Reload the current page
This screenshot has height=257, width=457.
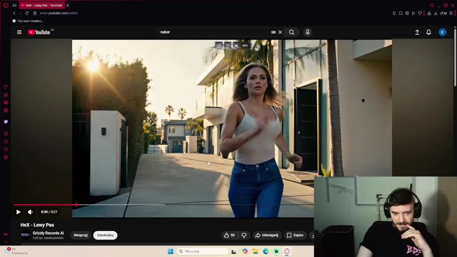pyautogui.click(x=27, y=13)
